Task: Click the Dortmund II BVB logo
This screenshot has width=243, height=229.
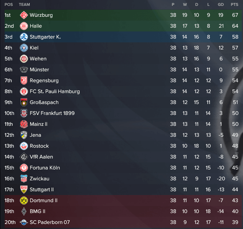Action: point(24,200)
